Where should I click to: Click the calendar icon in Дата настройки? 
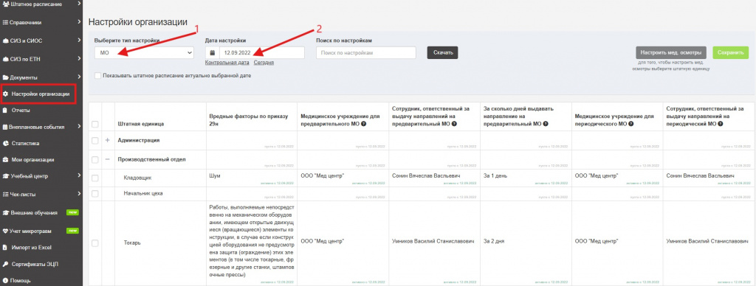[212, 52]
